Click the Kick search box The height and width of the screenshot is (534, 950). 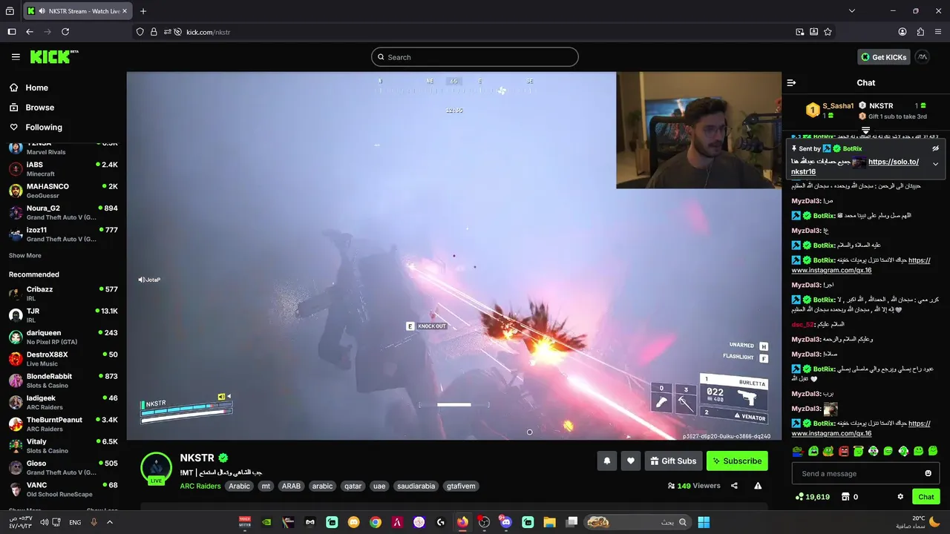[475, 57]
